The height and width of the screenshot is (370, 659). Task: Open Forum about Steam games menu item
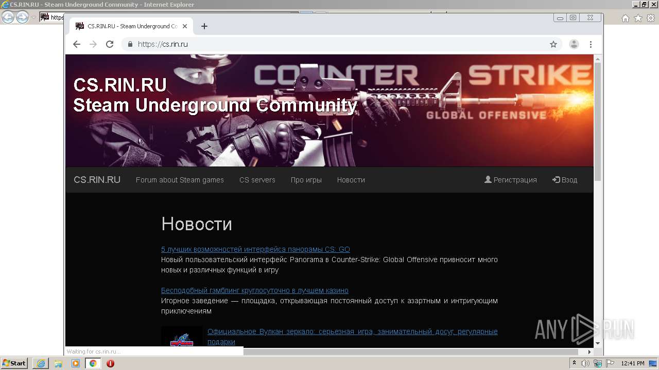tap(180, 180)
